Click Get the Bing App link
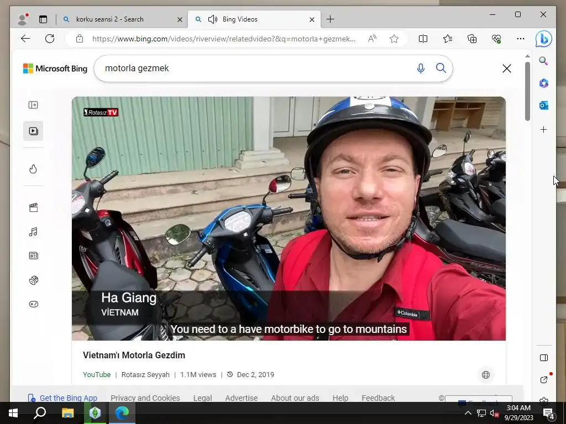Image resolution: width=566 pixels, height=424 pixels. pos(63,397)
